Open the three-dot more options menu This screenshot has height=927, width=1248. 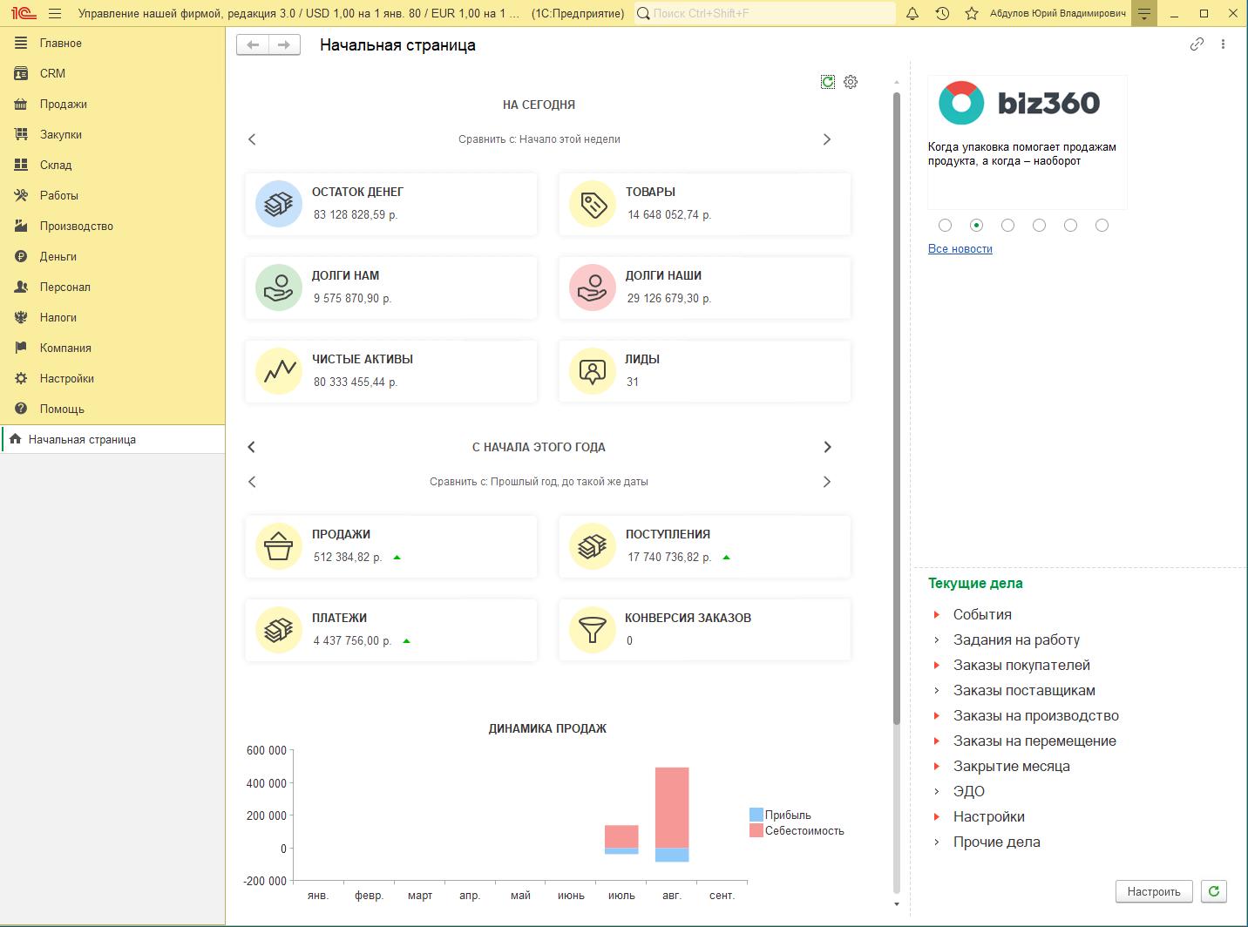pos(1224,44)
